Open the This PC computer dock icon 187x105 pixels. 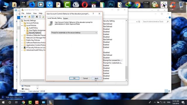click(6, 5)
